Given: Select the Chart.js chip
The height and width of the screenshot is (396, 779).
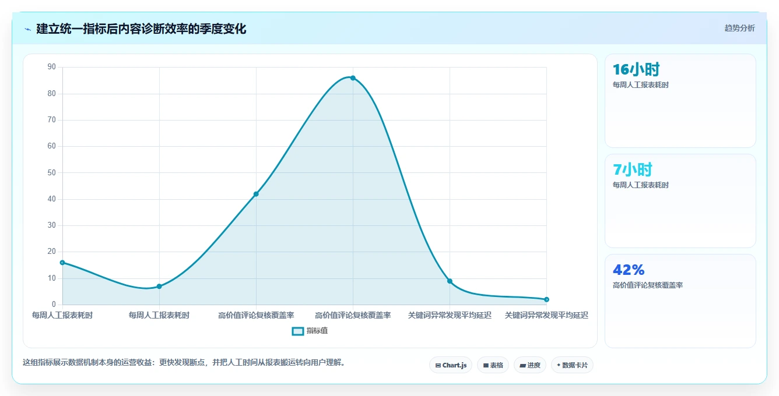Looking at the screenshot, I should (451, 365).
